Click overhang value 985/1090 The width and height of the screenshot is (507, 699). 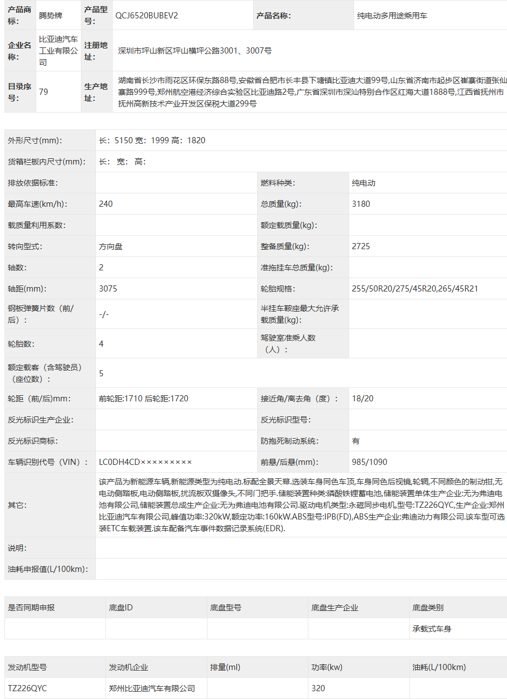pos(369,463)
